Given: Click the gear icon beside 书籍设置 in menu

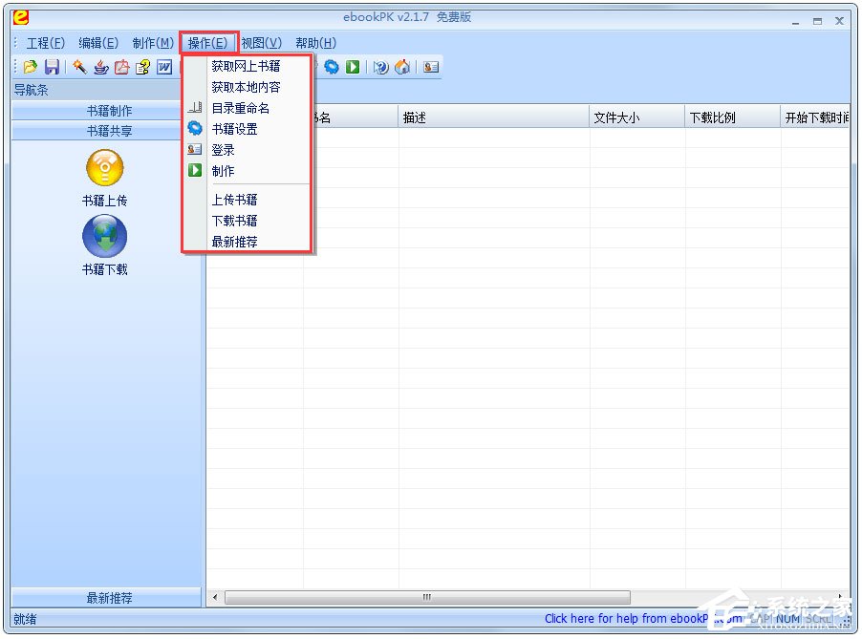Looking at the screenshot, I should click(195, 129).
